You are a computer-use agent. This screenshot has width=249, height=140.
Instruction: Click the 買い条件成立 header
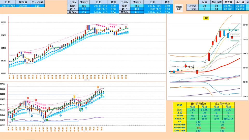click(x=198, y=104)
